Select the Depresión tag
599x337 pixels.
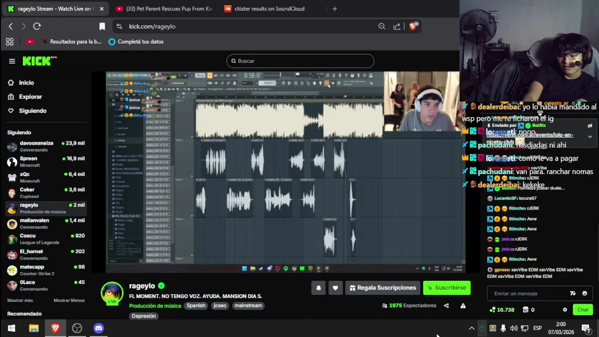click(144, 316)
